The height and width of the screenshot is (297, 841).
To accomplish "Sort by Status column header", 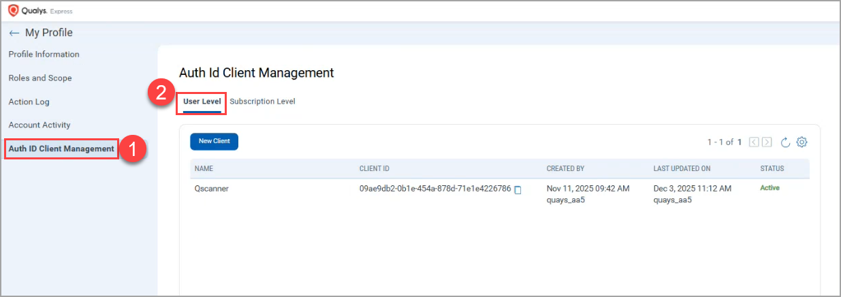I will coord(772,168).
